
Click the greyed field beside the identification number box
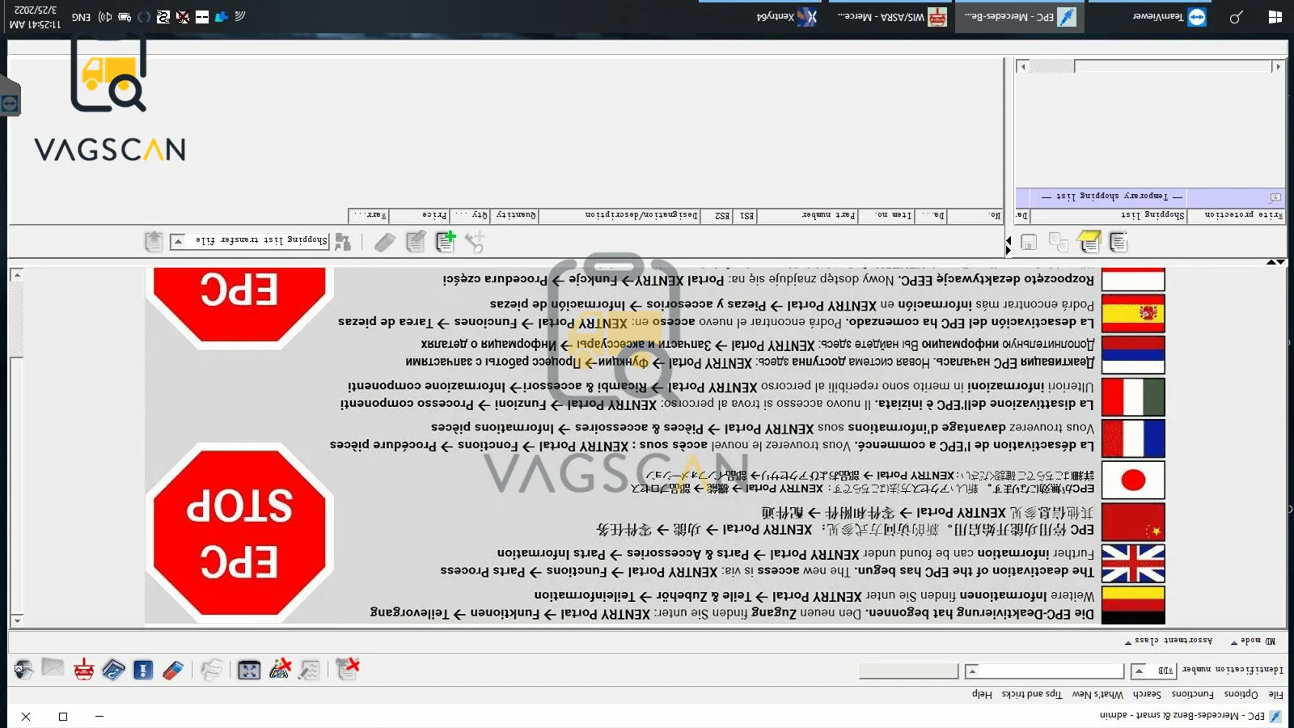click(x=908, y=671)
